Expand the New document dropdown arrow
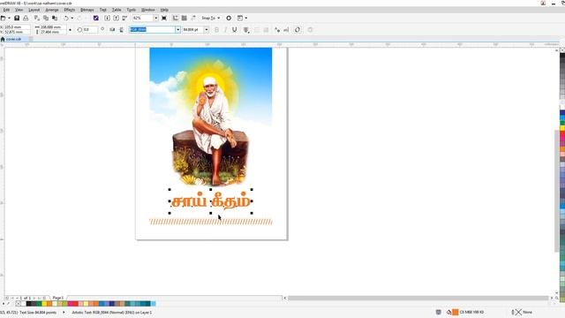Viewport: 565px width, 318px height. coord(9,18)
